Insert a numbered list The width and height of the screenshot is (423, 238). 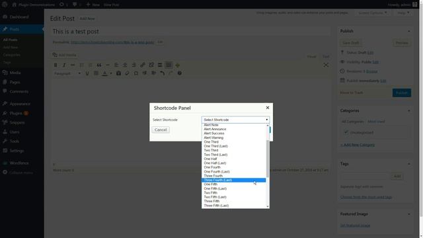pos(90,65)
